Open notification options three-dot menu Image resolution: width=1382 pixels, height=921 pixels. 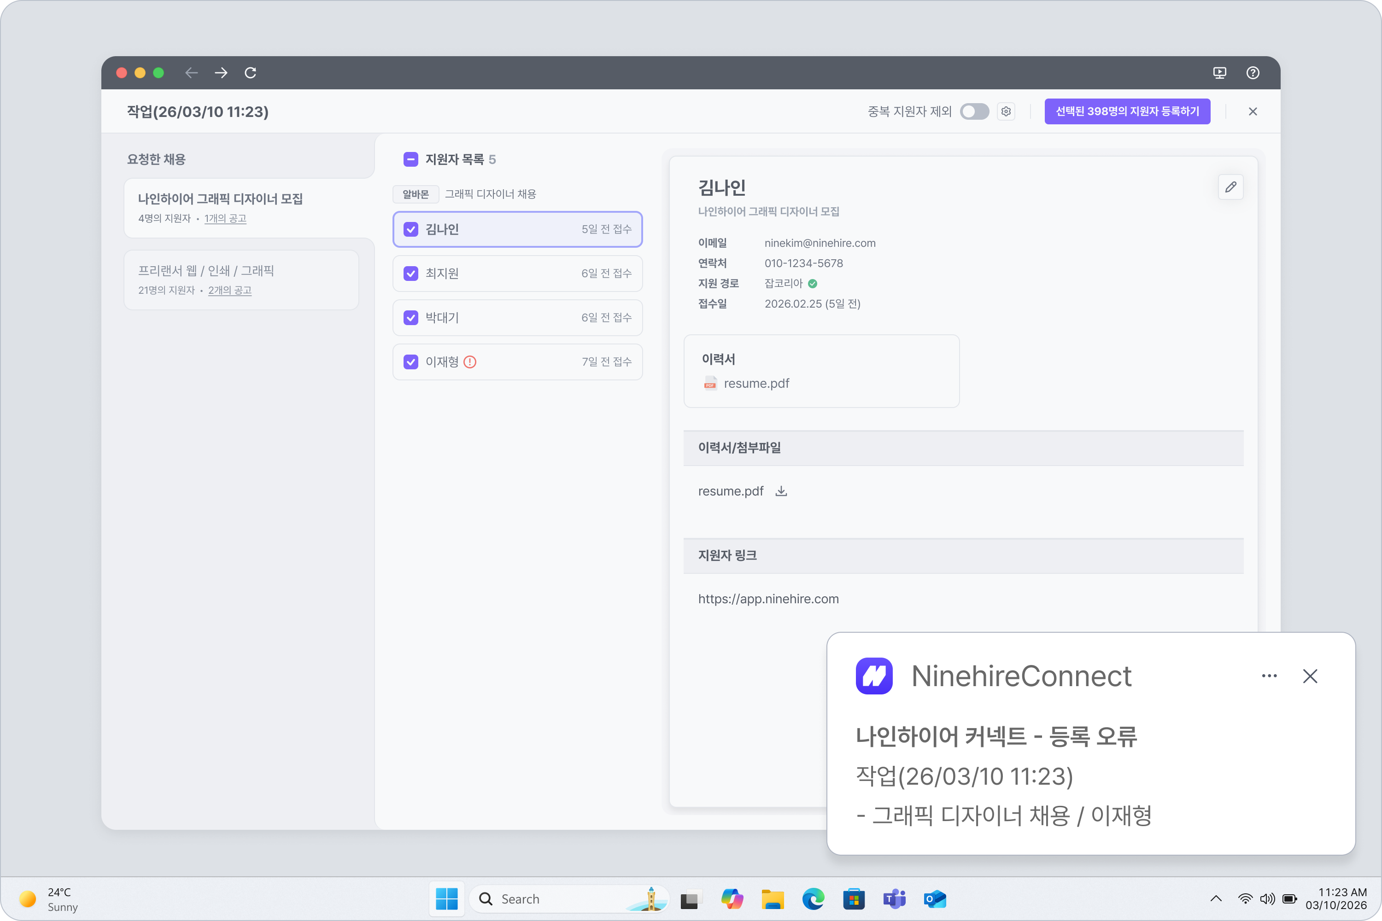pyautogui.click(x=1269, y=676)
